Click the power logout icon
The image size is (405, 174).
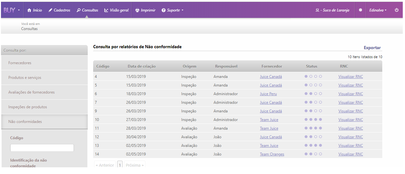pyautogui.click(x=397, y=10)
